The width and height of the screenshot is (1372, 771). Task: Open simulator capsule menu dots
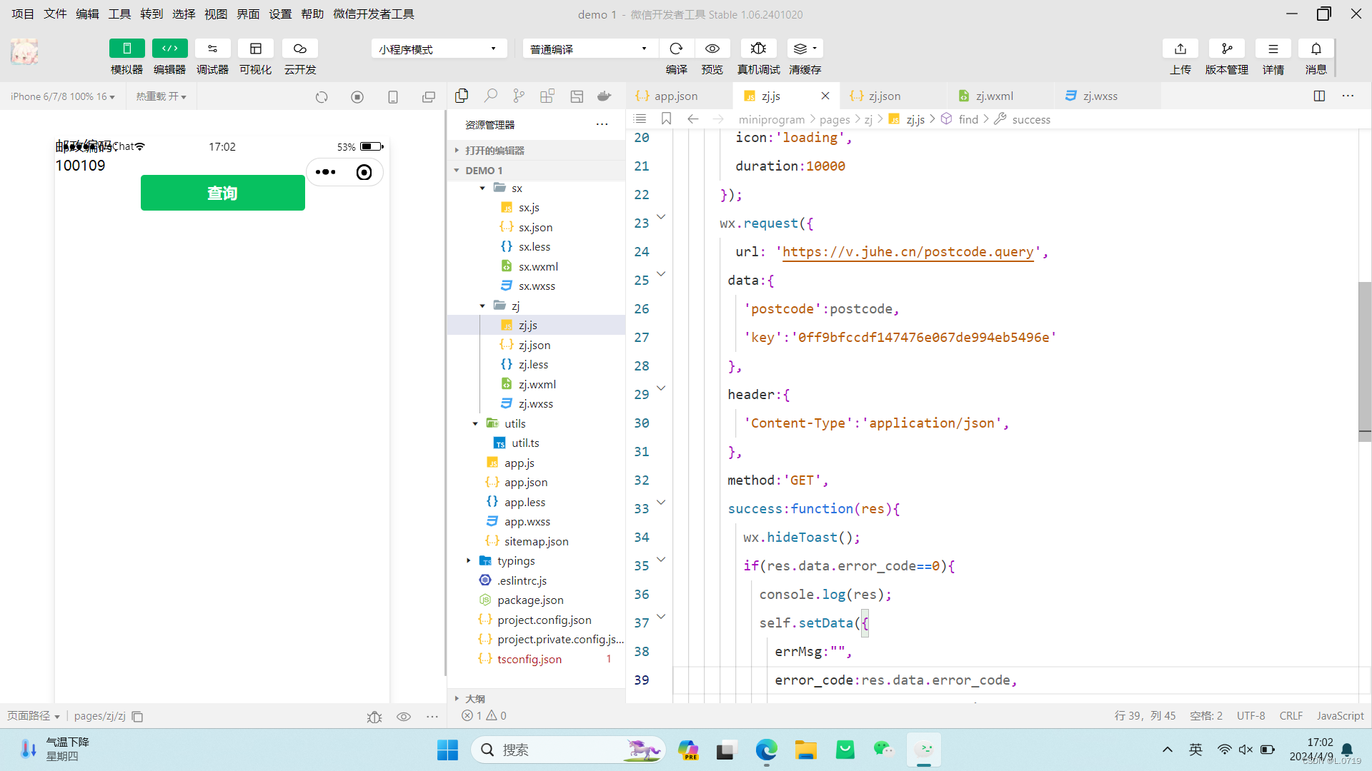(326, 172)
